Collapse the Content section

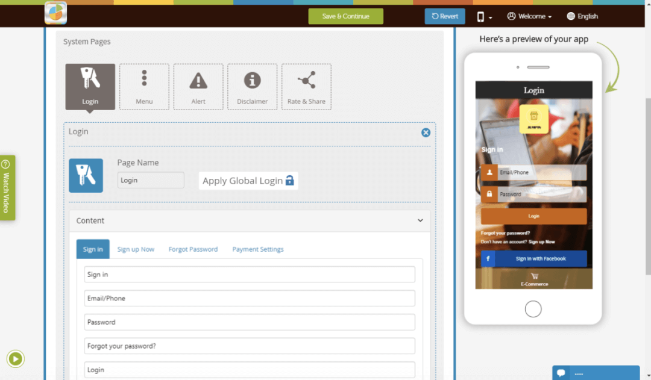click(420, 220)
